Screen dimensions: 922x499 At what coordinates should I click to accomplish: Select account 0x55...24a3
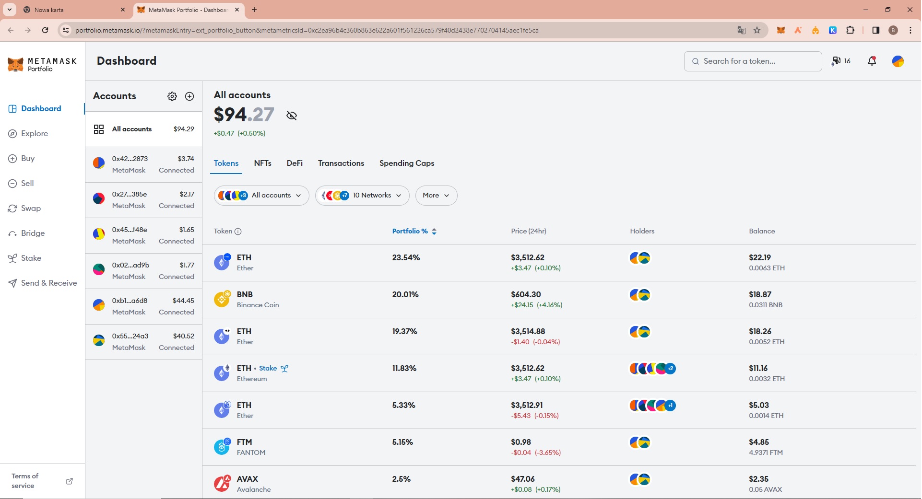point(143,342)
